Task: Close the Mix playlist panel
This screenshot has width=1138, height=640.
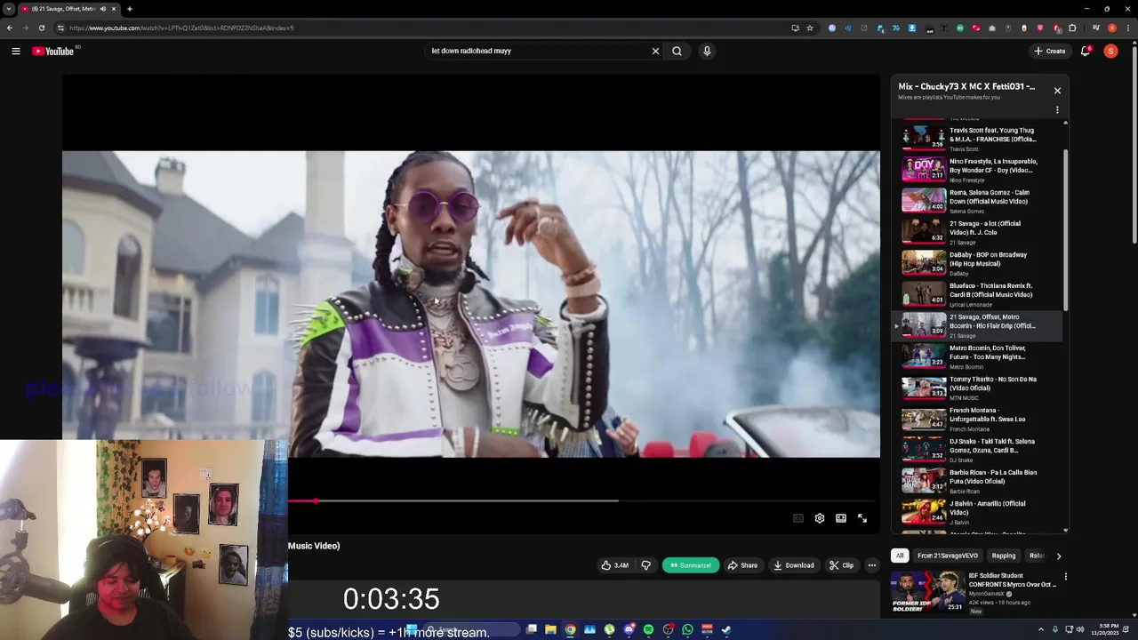Action: pos(1057,91)
